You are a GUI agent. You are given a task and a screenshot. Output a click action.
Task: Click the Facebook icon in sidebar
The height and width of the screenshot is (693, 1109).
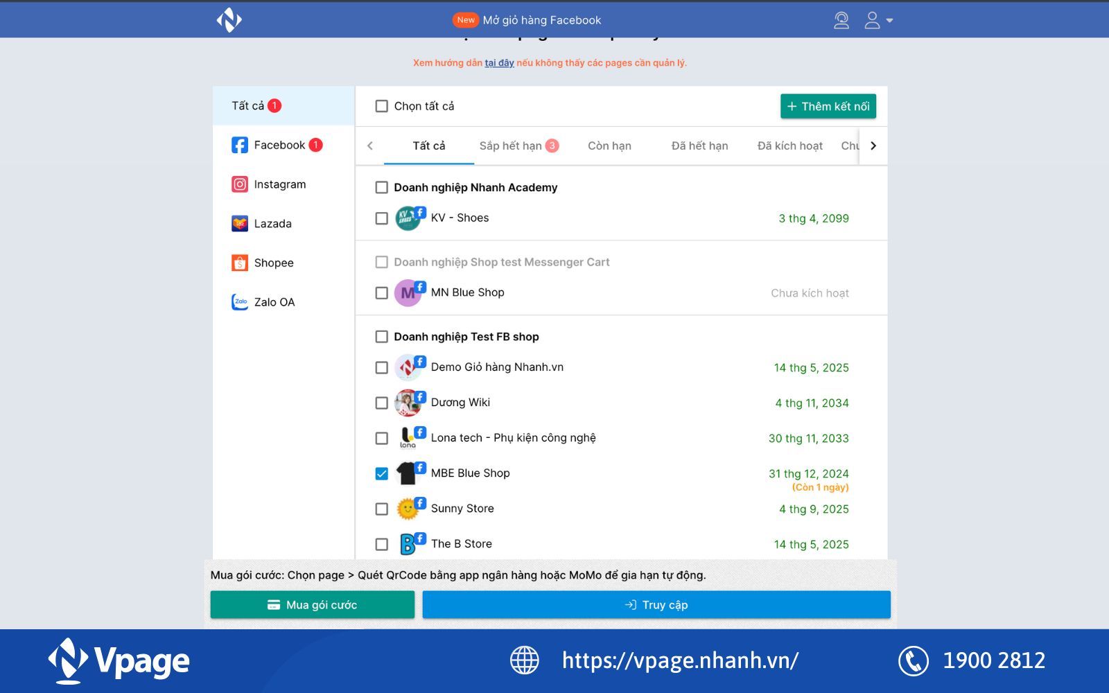[240, 145]
